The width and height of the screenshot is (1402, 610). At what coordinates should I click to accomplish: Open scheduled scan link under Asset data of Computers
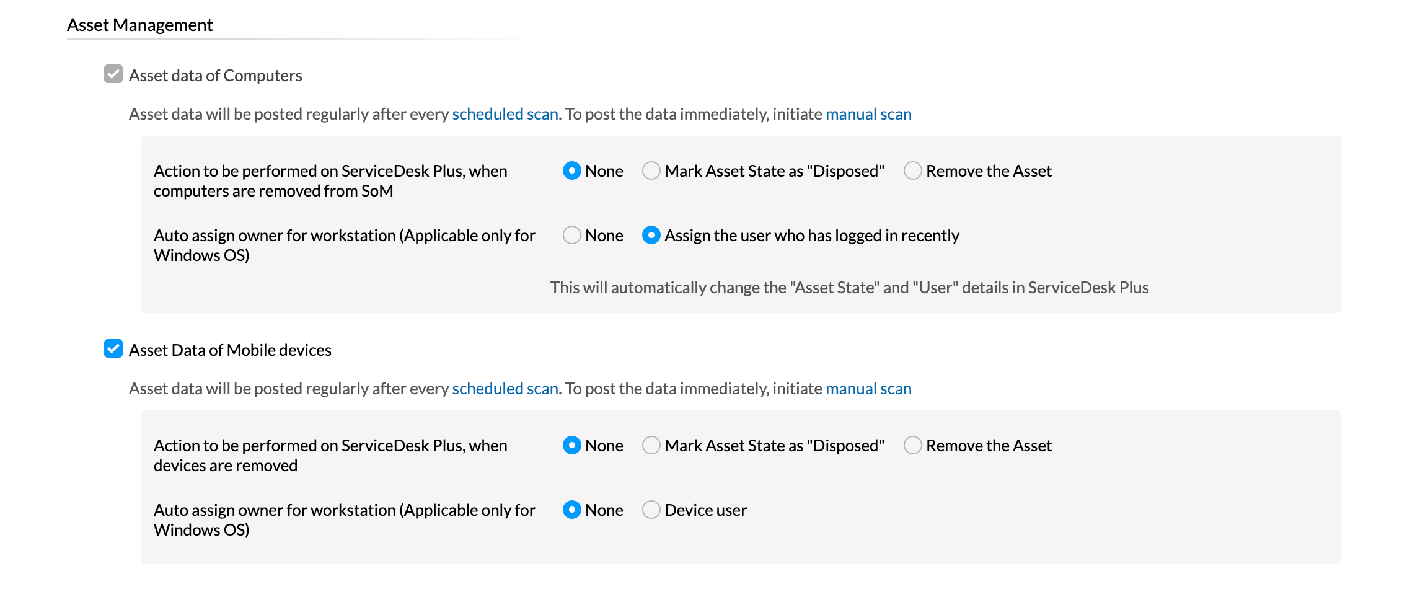click(505, 114)
